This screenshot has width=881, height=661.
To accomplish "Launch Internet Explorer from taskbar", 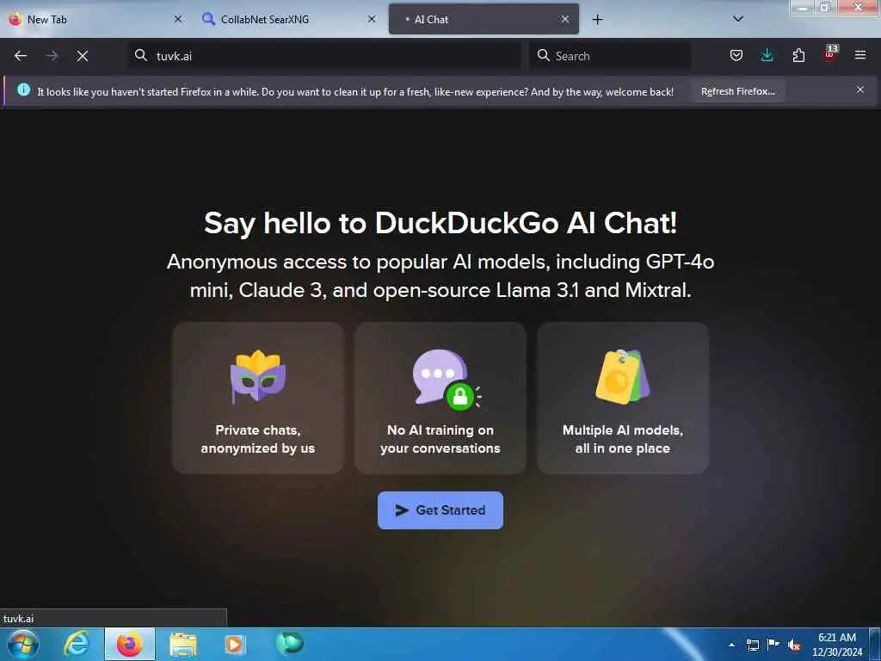I will [77, 644].
